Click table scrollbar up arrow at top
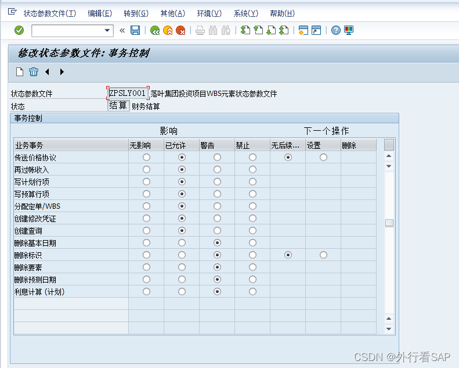This screenshot has height=368, width=459. pos(389,156)
